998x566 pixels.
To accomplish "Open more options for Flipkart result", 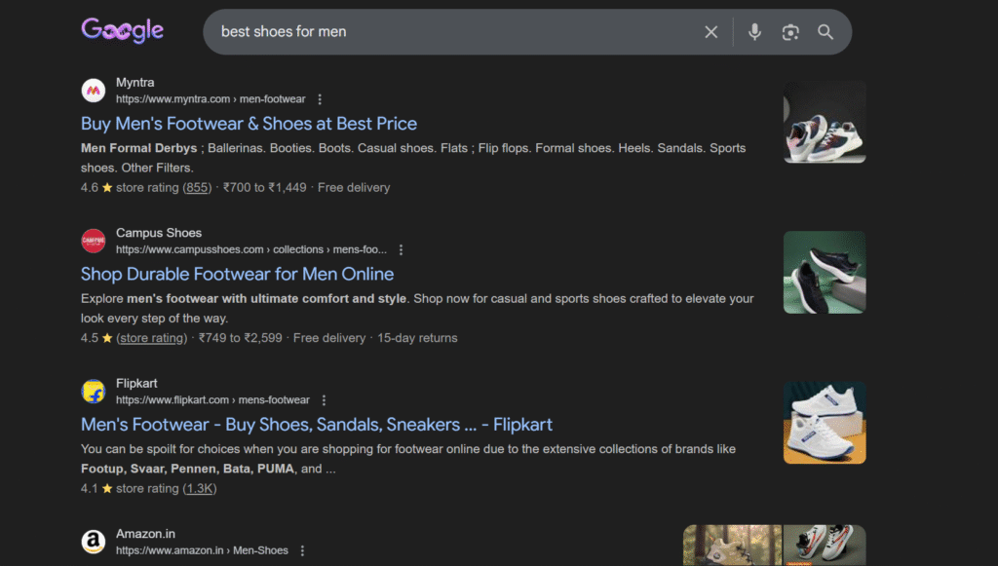I will pos(325,400).
